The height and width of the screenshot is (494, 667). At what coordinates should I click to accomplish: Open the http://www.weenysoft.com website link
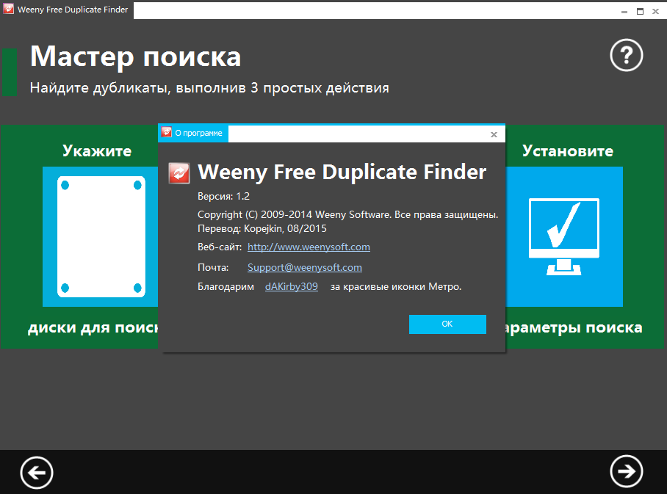309,247
